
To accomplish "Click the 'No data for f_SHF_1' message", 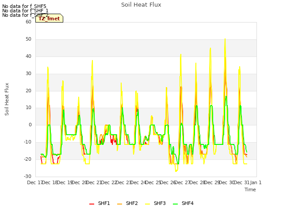I will (25, 11).
